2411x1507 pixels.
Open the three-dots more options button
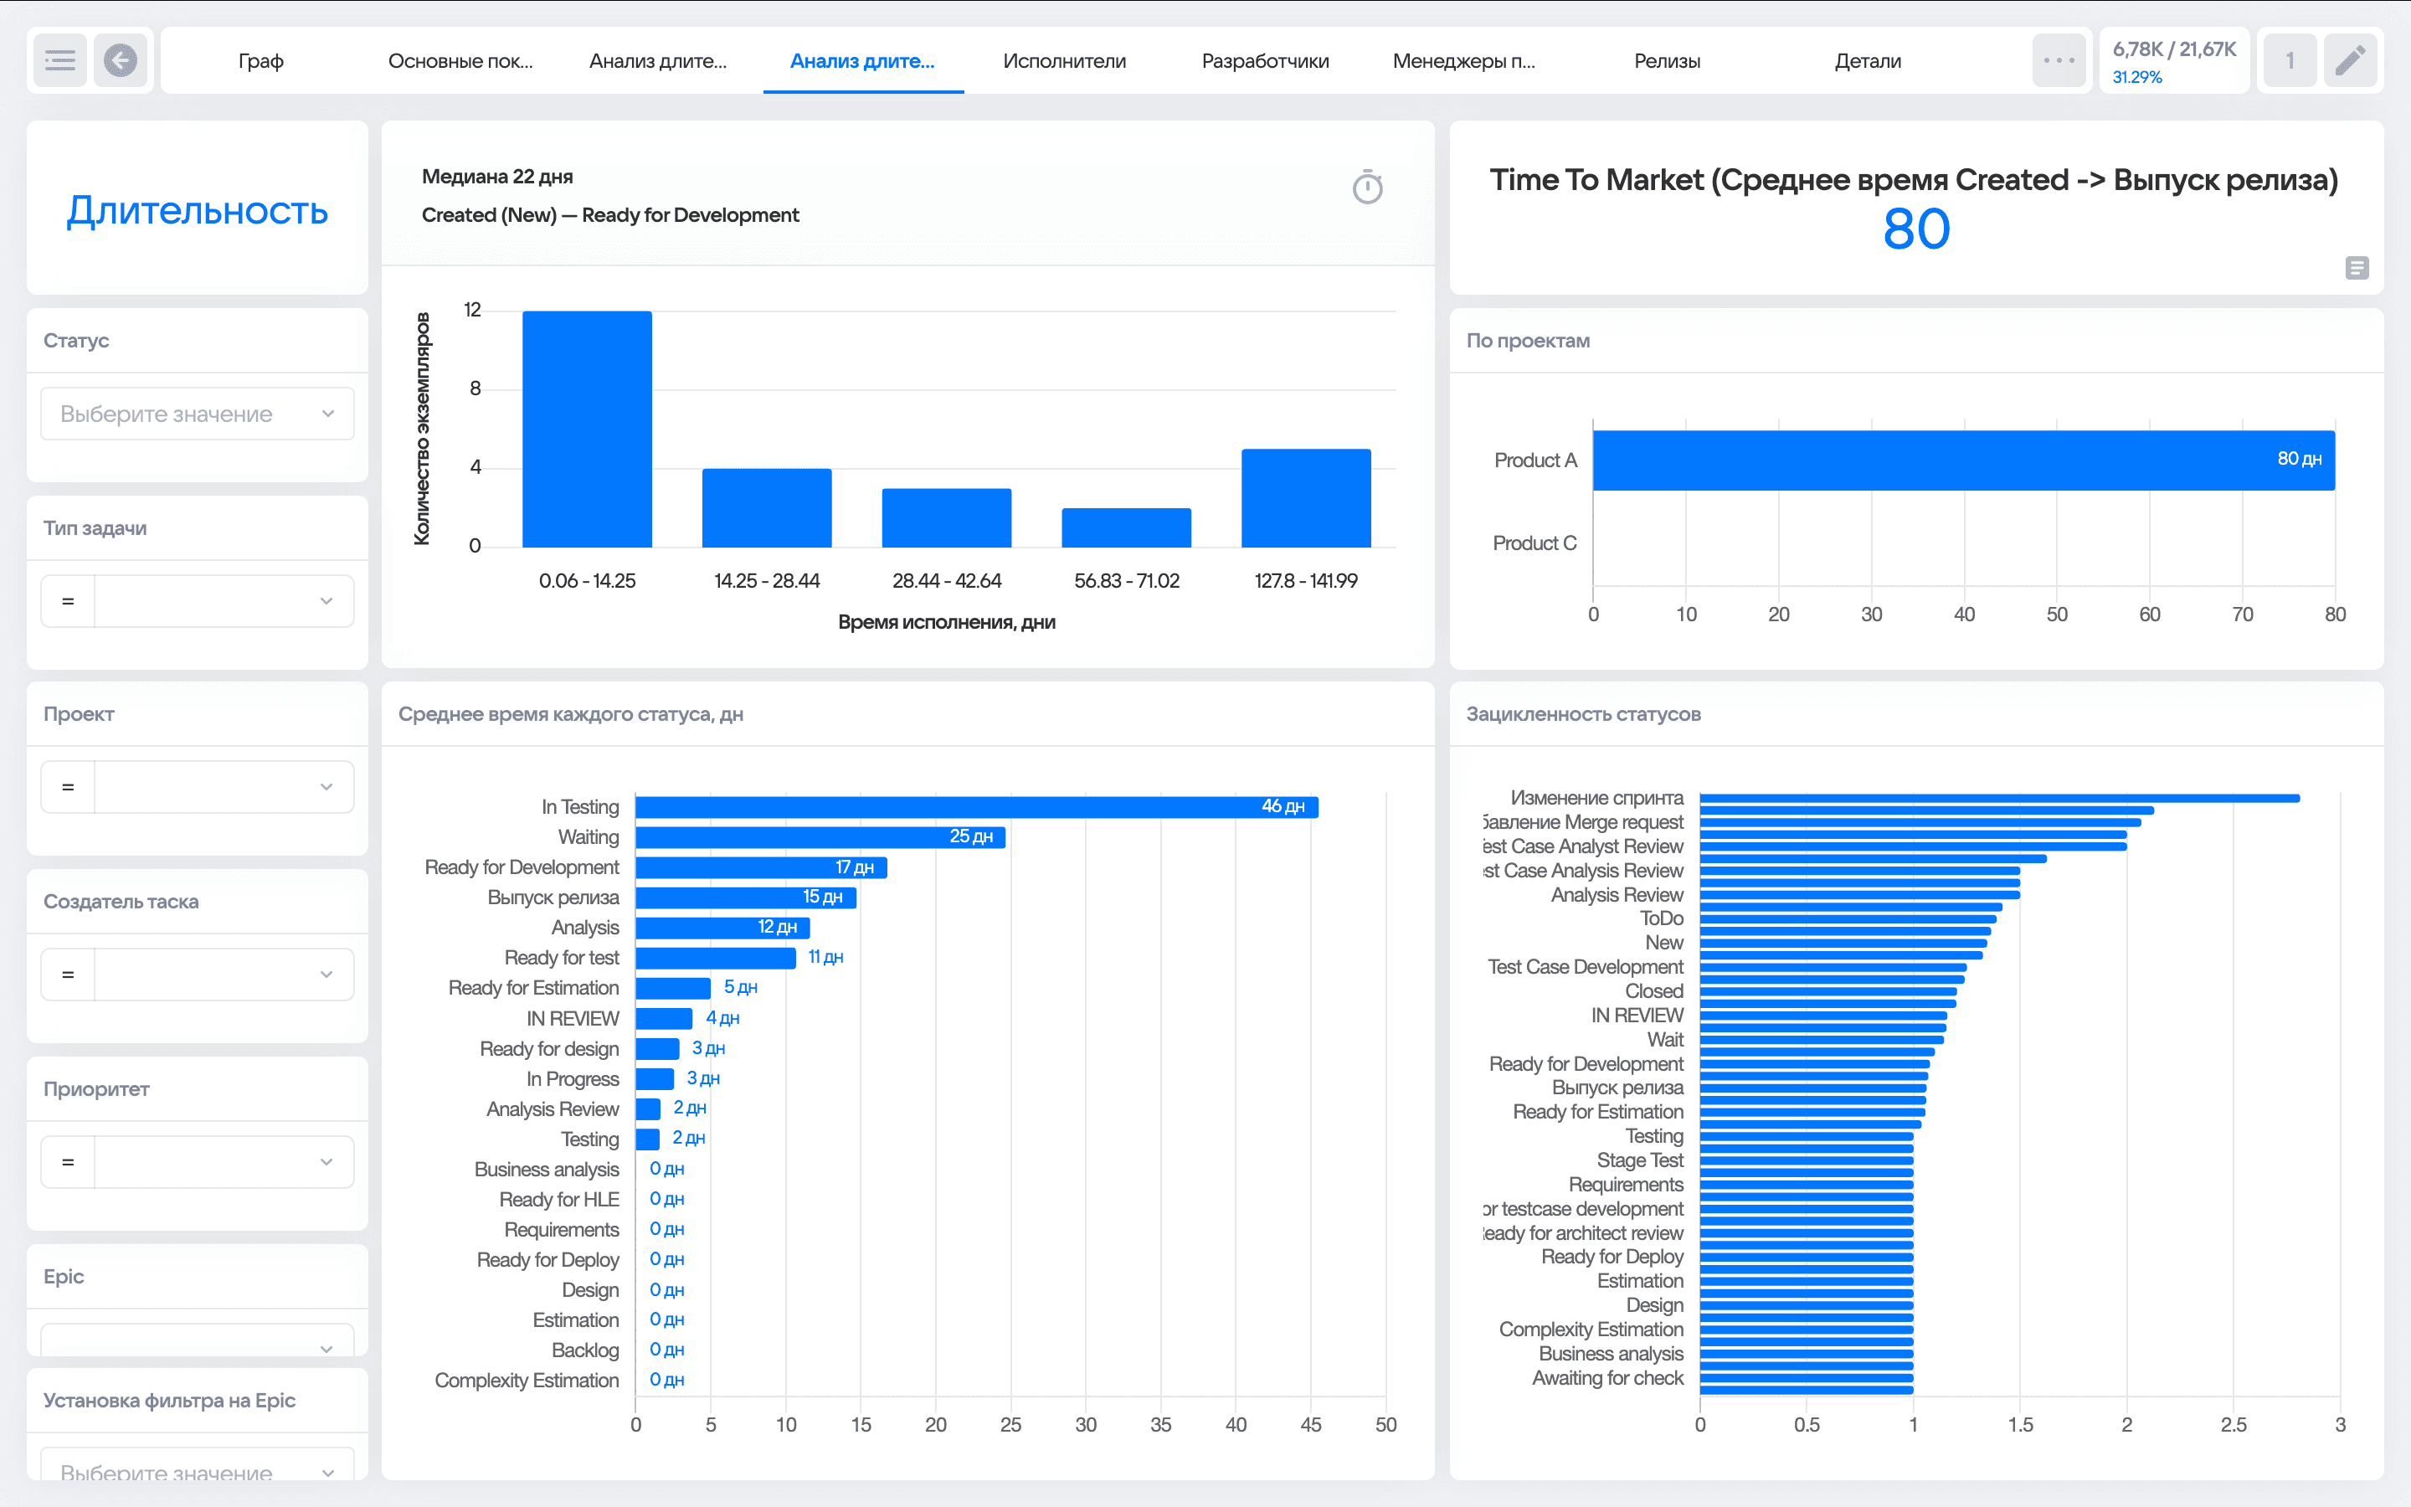click(2059, 61)
